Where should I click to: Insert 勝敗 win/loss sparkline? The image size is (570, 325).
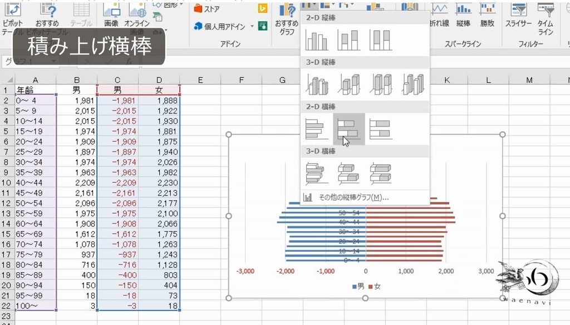(487, 15)
